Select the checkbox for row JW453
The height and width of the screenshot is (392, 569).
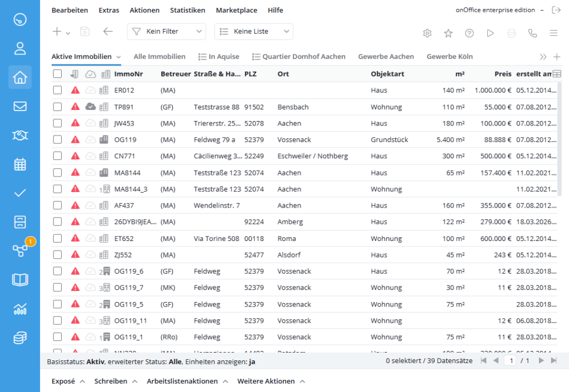(57, 123)
